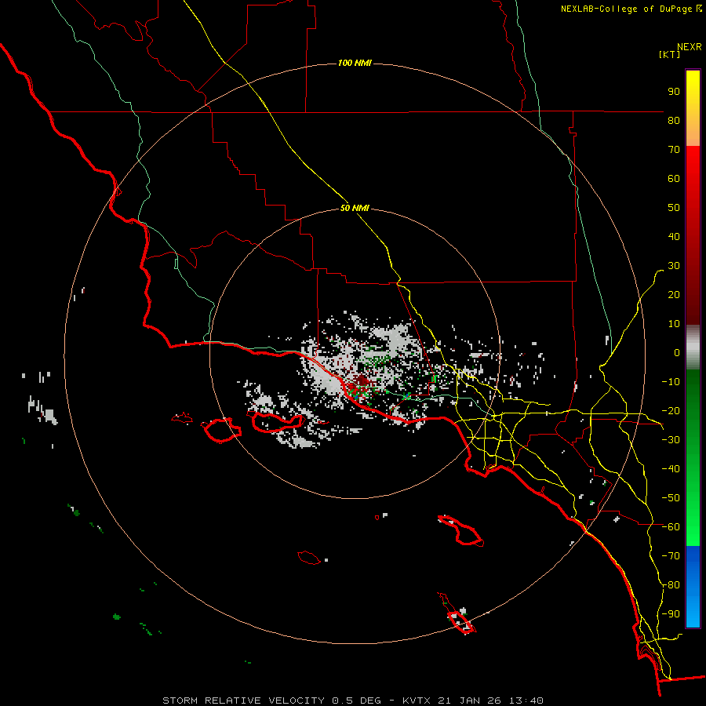Click the -40 value on velocity scale
Viewport: 706px width, 706px height.
click(x=671, y=469)
